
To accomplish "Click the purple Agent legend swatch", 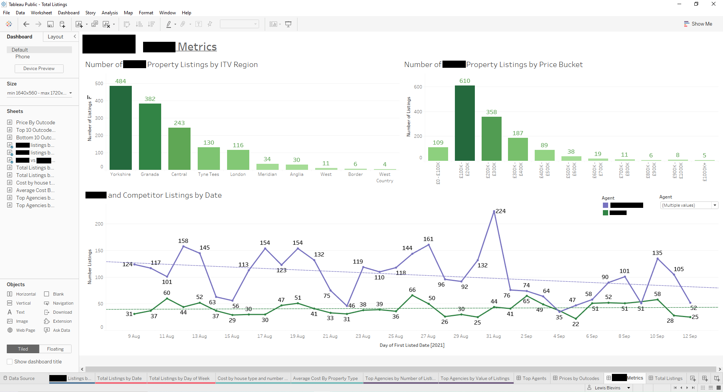I will click(x=606, y=205).
